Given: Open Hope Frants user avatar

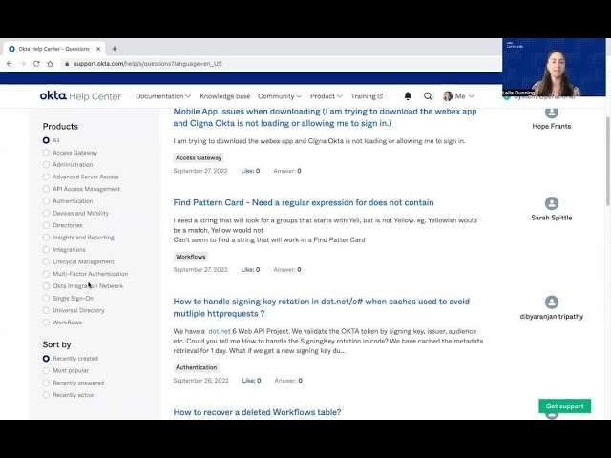Looking at the screenshot, I should click(552, 113).
